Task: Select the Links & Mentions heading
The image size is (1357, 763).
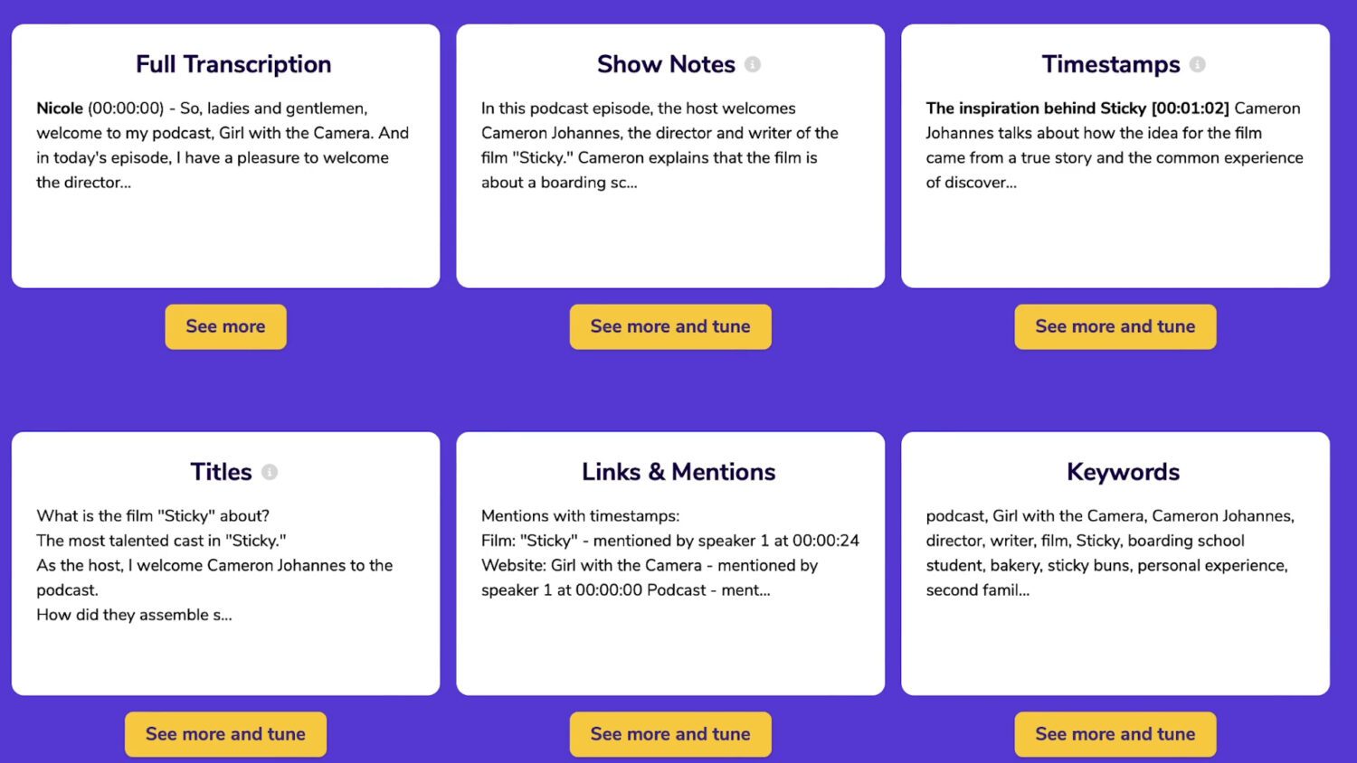Action: 678,472
